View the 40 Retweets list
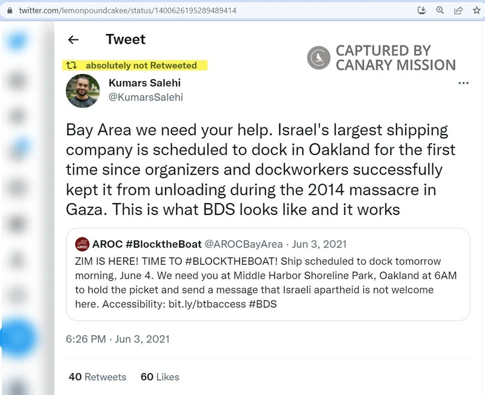The image size is (485, 395). [x=98, y=377]
